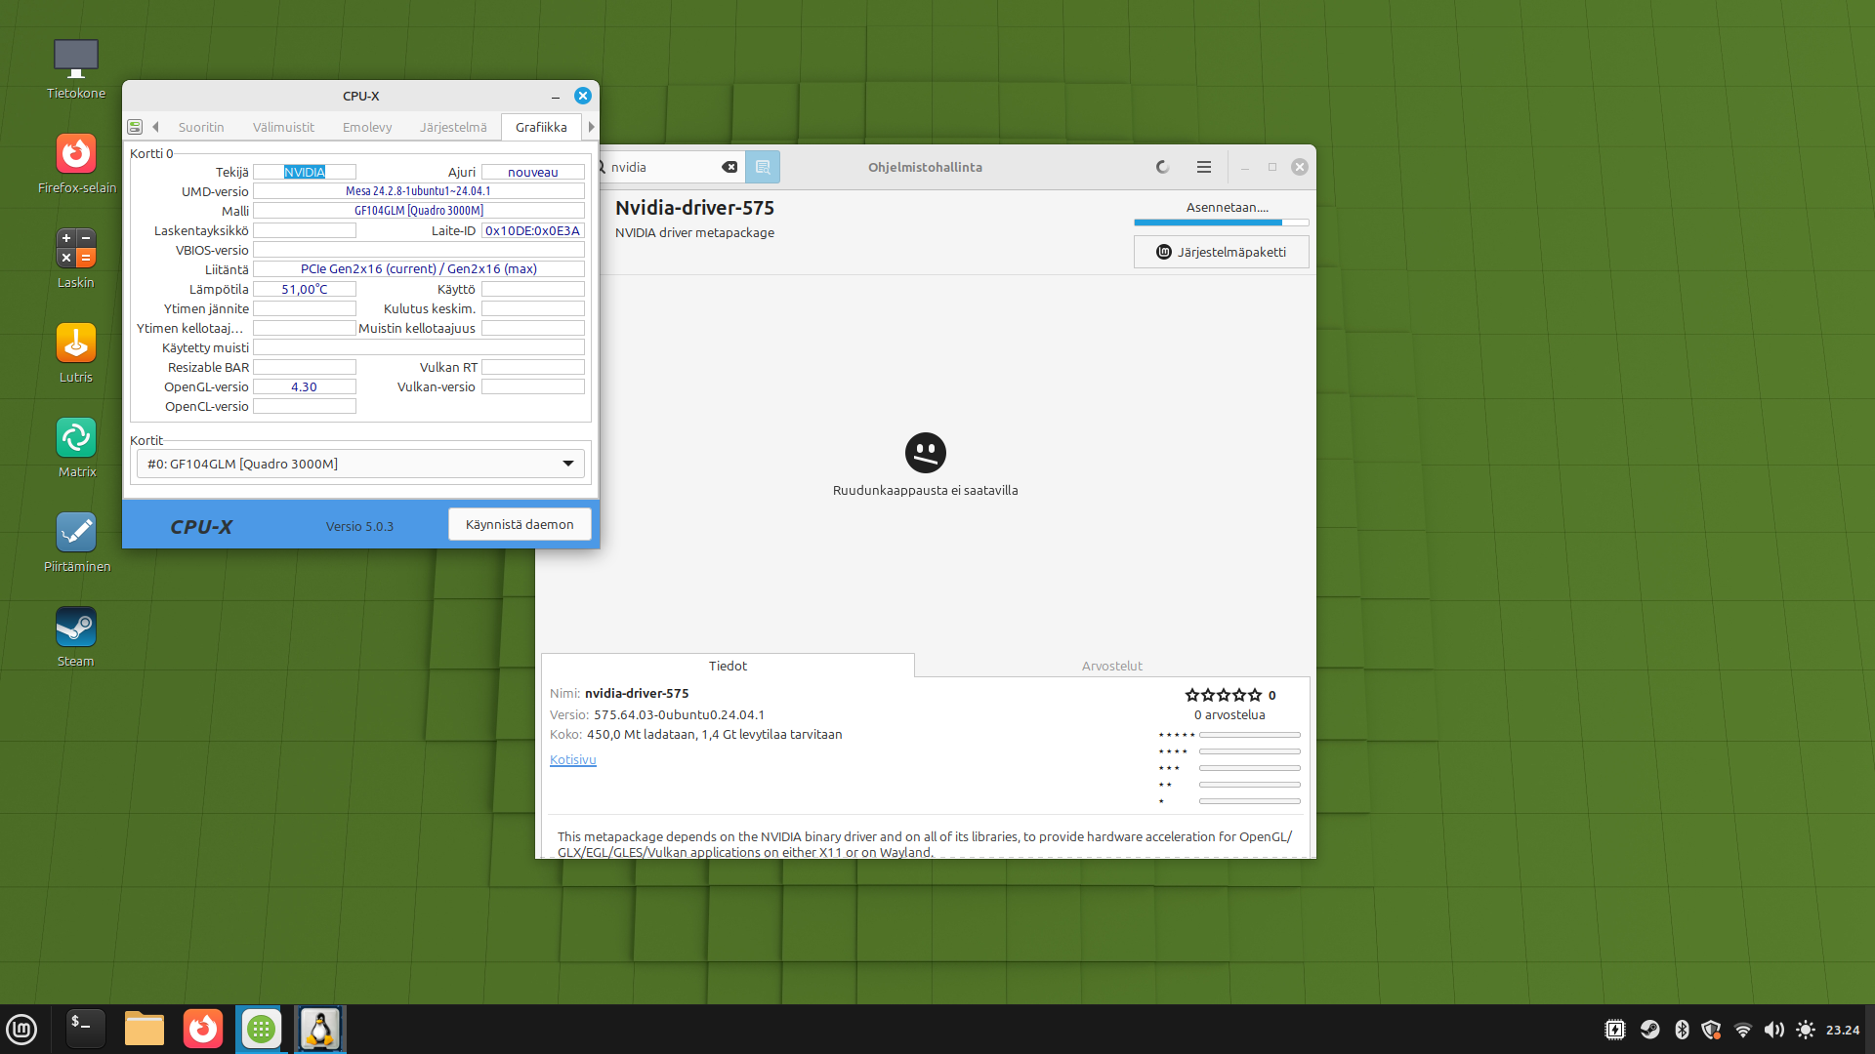Click the Asennetaan installation progress bar

pos(1221,223)
